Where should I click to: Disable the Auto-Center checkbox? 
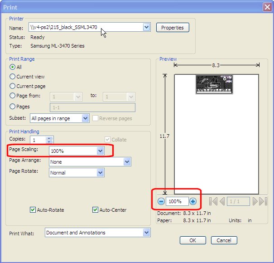96,210
